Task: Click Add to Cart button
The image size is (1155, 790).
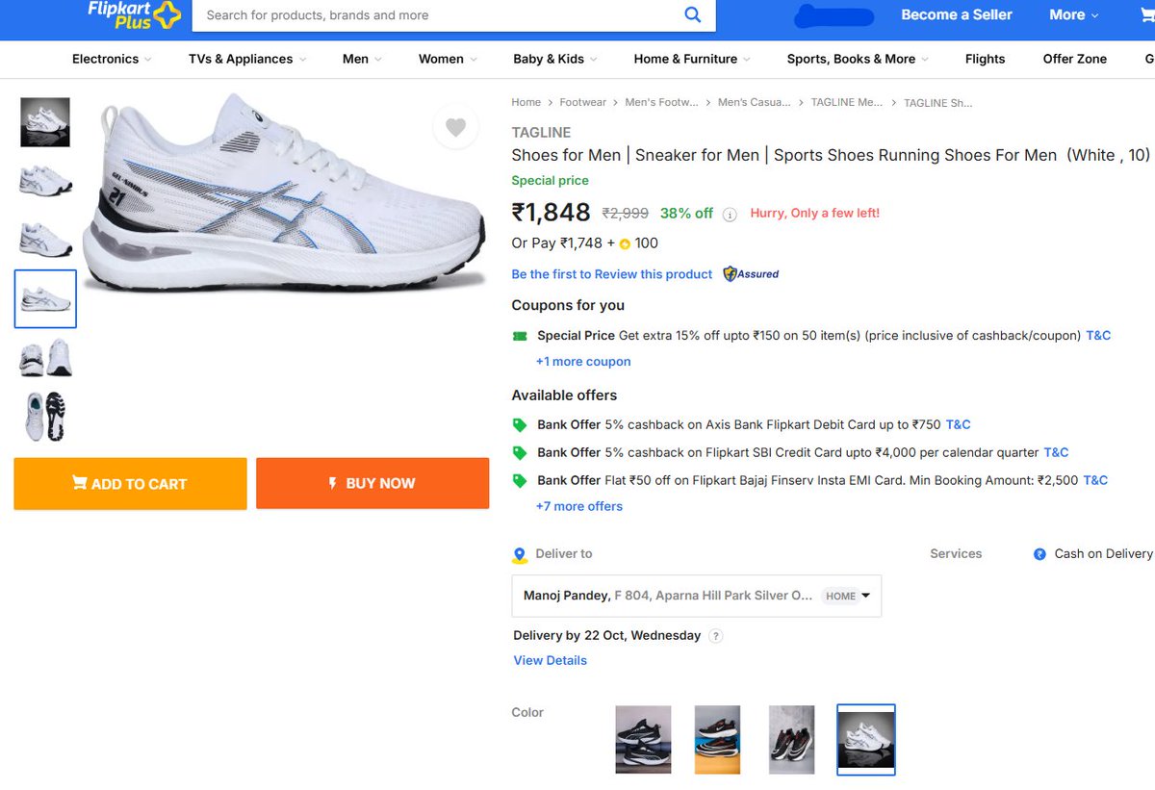Action: click(x=130, y=483)
